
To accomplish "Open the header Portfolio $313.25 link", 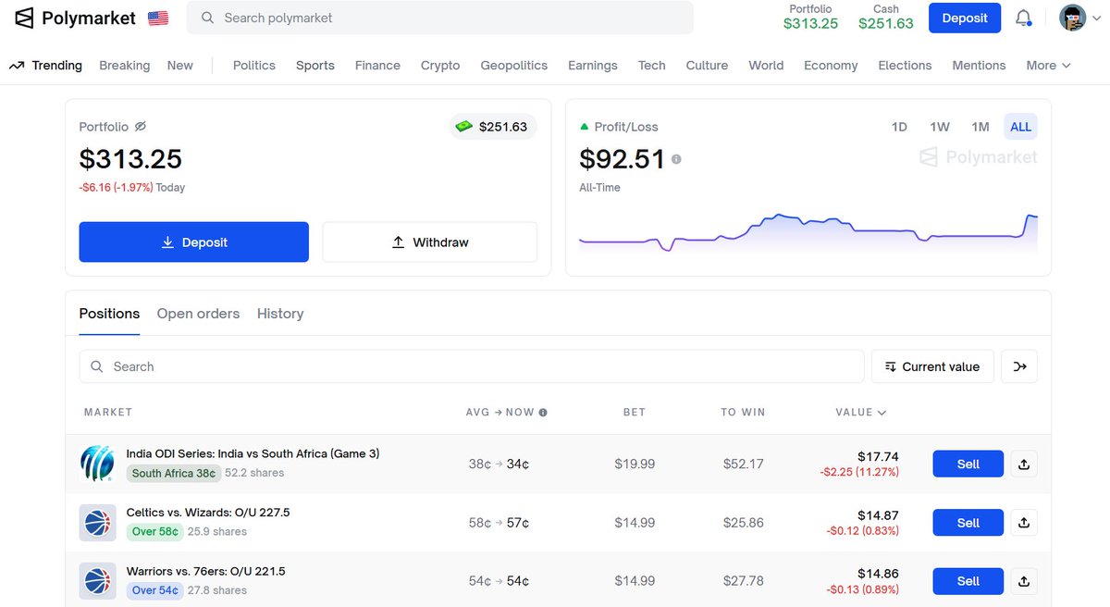I will tap(810, 18).
